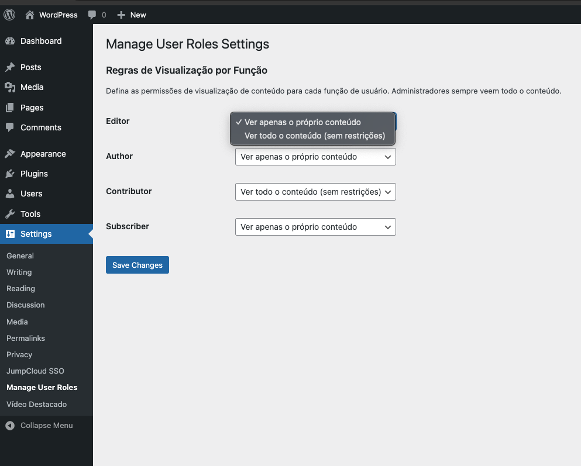Click the Posts pushpin icon
The height and width of the screenshot is (466, 581).
pyautogui.click(x=10, y=67)
